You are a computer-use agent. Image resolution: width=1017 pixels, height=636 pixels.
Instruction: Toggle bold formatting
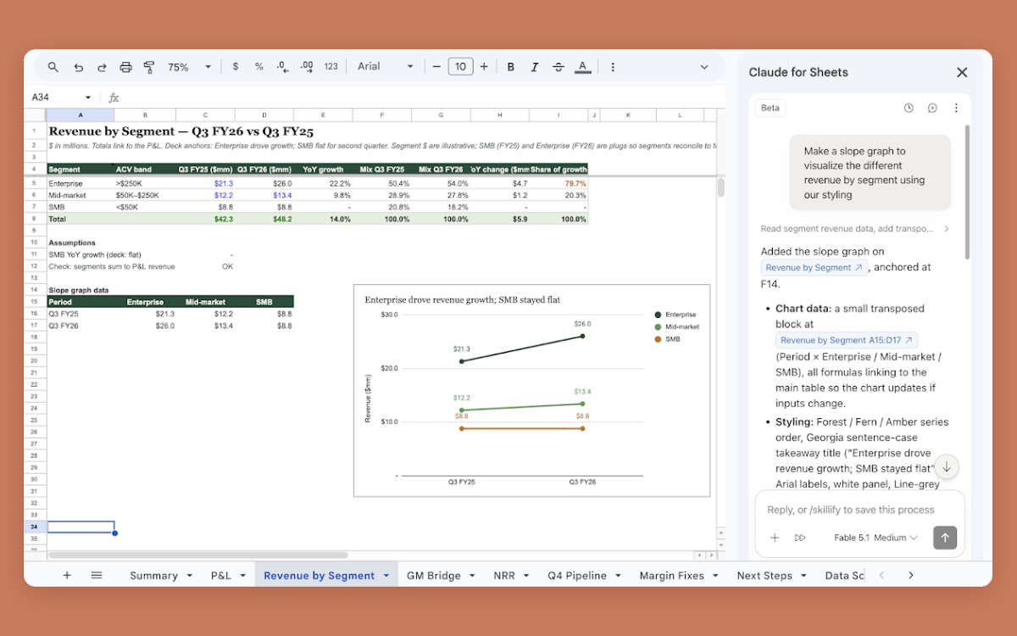pyautogui.click(x=510, y=67)
